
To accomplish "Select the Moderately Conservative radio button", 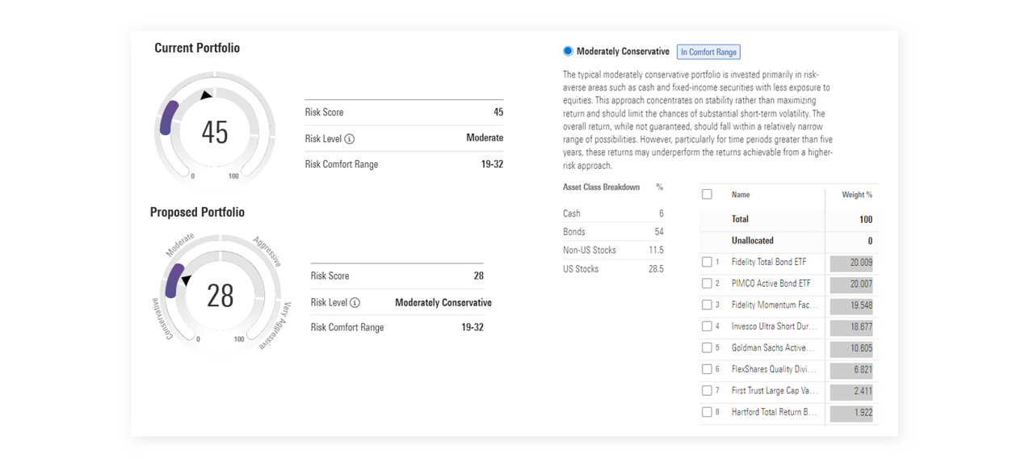I will tap(568, 51).
